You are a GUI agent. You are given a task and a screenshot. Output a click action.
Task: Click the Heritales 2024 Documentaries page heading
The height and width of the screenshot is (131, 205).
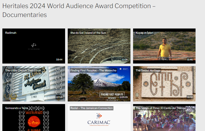[79, 10]
